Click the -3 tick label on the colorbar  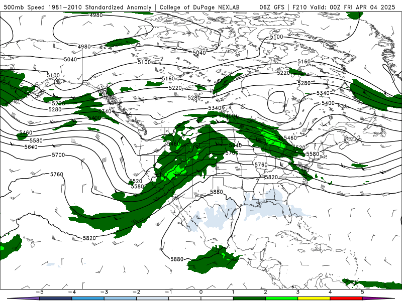104,292
